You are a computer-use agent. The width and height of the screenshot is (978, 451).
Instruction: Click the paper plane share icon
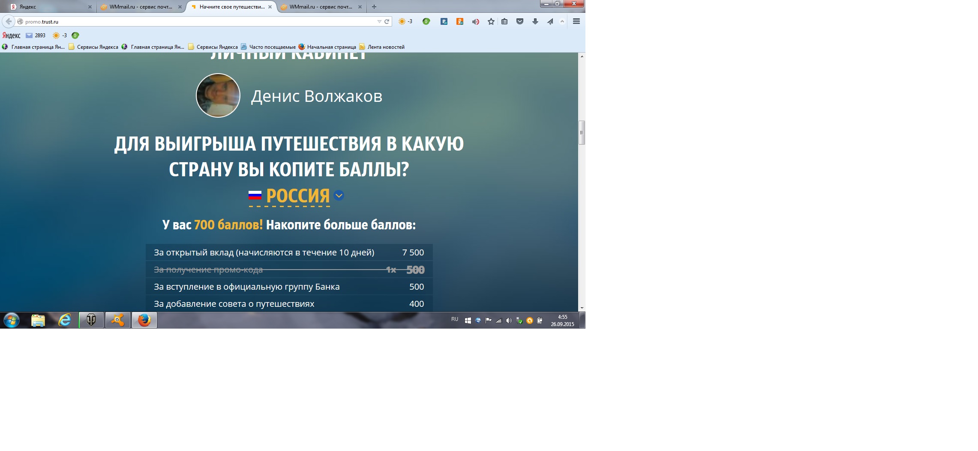click(550, 21)
